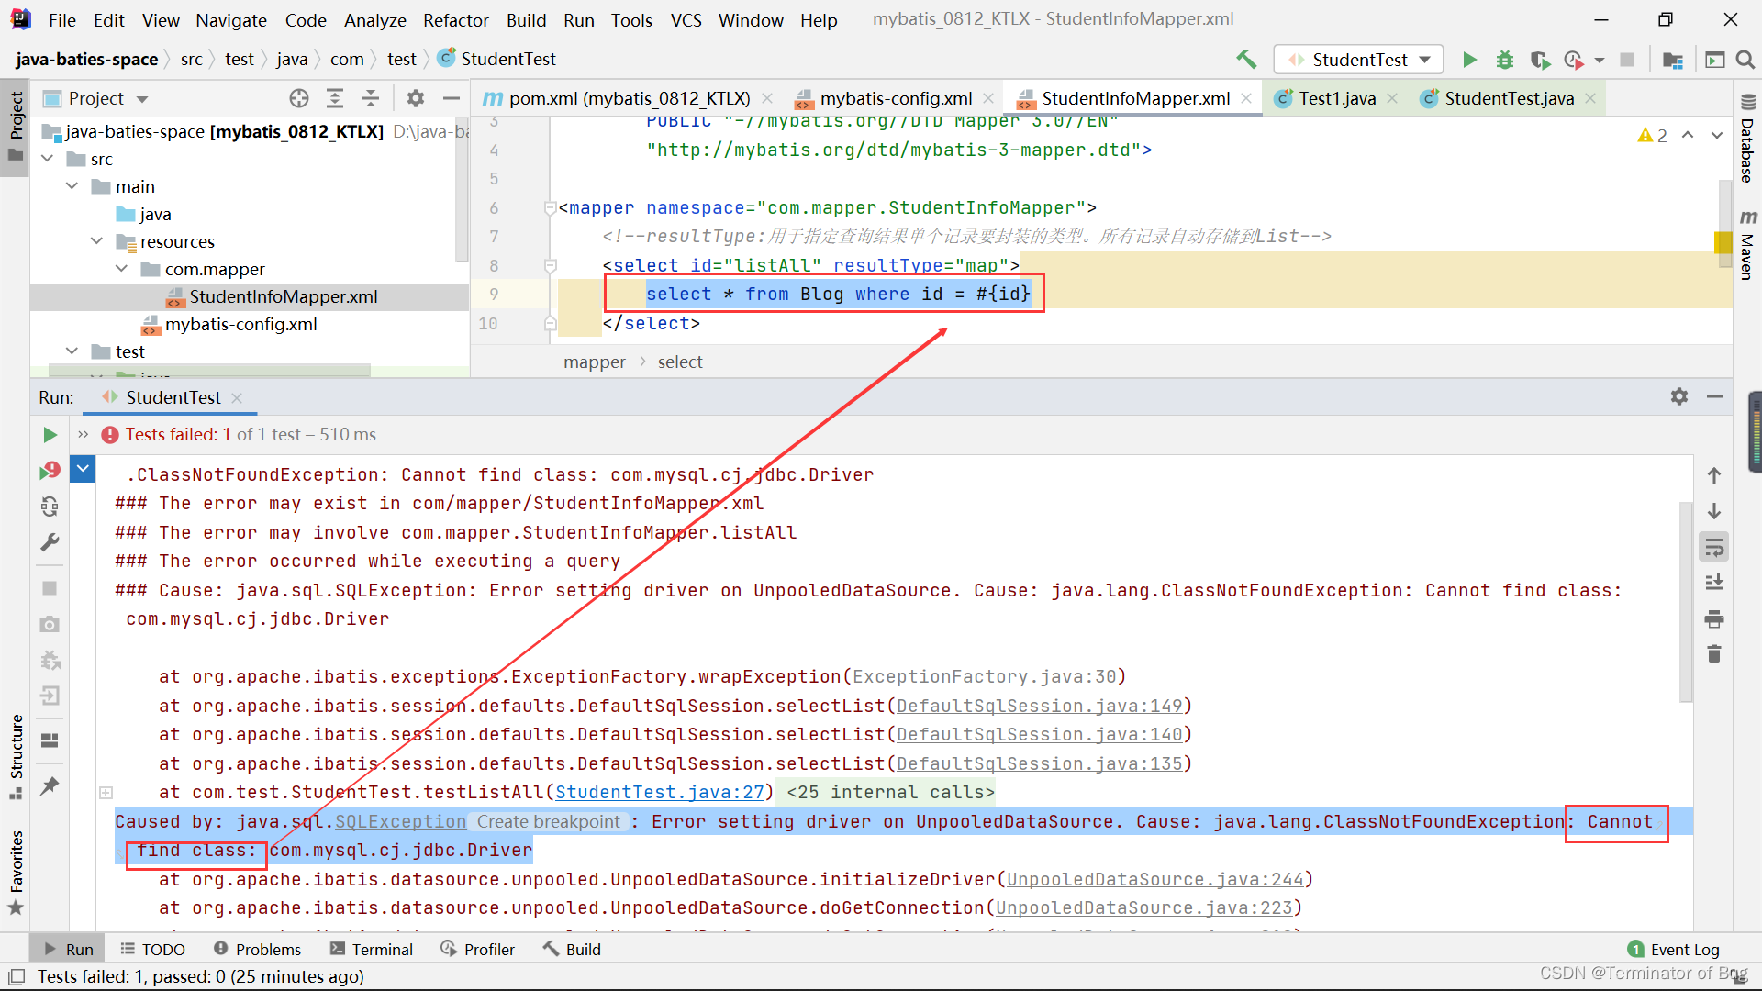
Task: Open the Database side panel
Action: tap(1748, 138)
